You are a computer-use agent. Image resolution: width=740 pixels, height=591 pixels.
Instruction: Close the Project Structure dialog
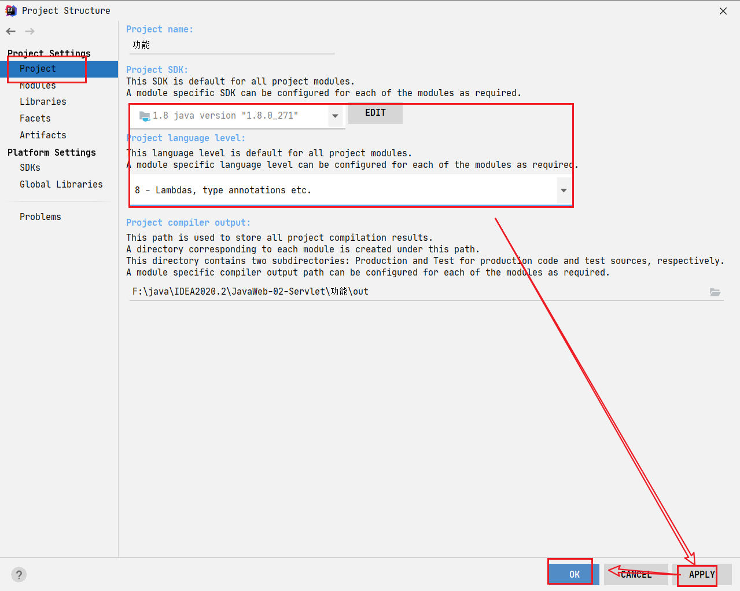click(x=723, y=11)
